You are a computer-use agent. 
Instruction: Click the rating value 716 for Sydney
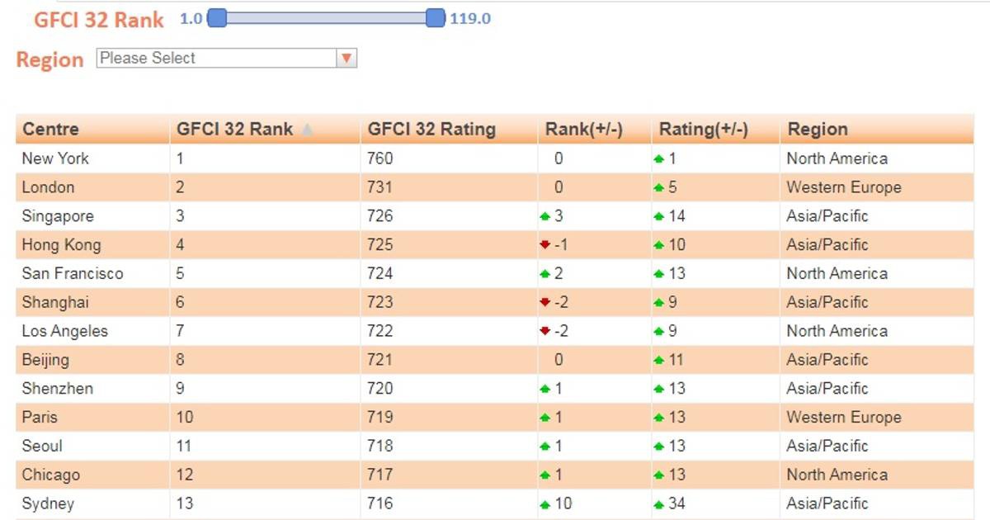380,503
